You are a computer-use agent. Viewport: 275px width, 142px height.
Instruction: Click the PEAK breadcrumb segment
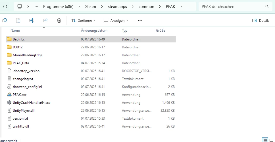click(170, 7)
